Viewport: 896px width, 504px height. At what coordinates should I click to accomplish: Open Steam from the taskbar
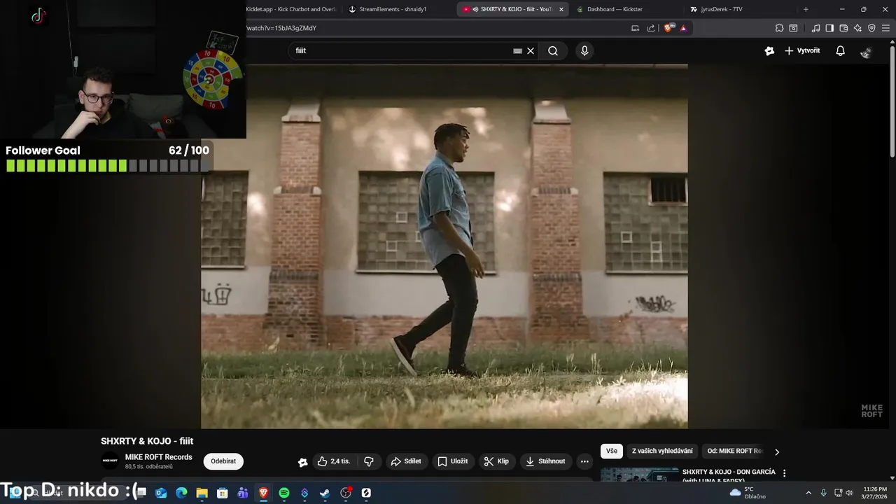click(x=325, y=493)
